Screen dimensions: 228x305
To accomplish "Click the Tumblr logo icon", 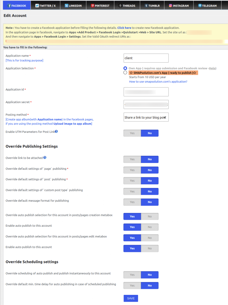I will [146, 6].
